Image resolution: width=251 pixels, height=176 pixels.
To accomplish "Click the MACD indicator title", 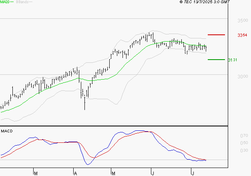I will point(7,131).
